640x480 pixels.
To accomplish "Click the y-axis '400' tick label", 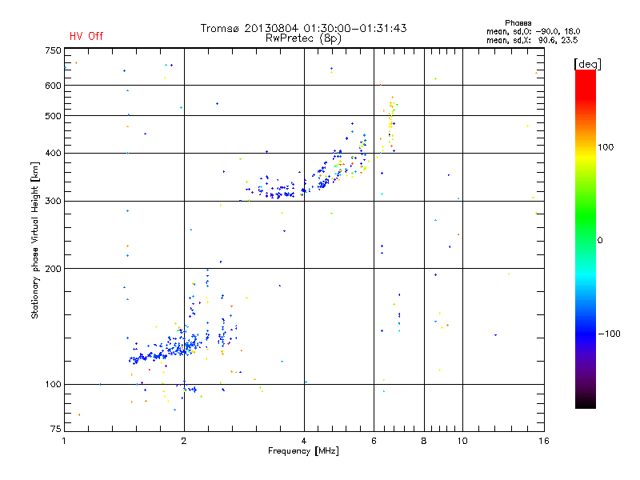I will tap(53, 154).
